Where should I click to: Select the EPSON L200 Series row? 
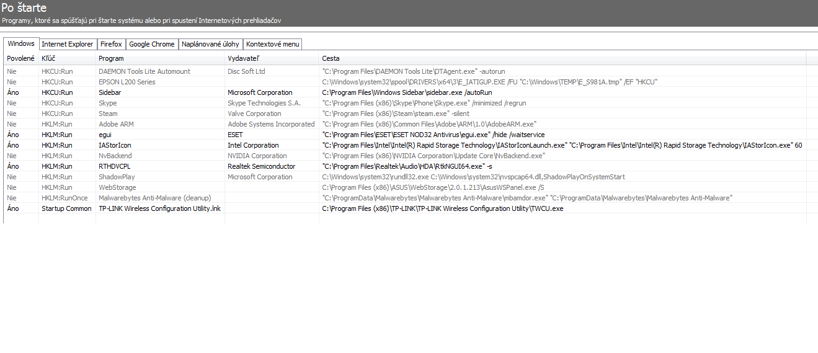409,82
